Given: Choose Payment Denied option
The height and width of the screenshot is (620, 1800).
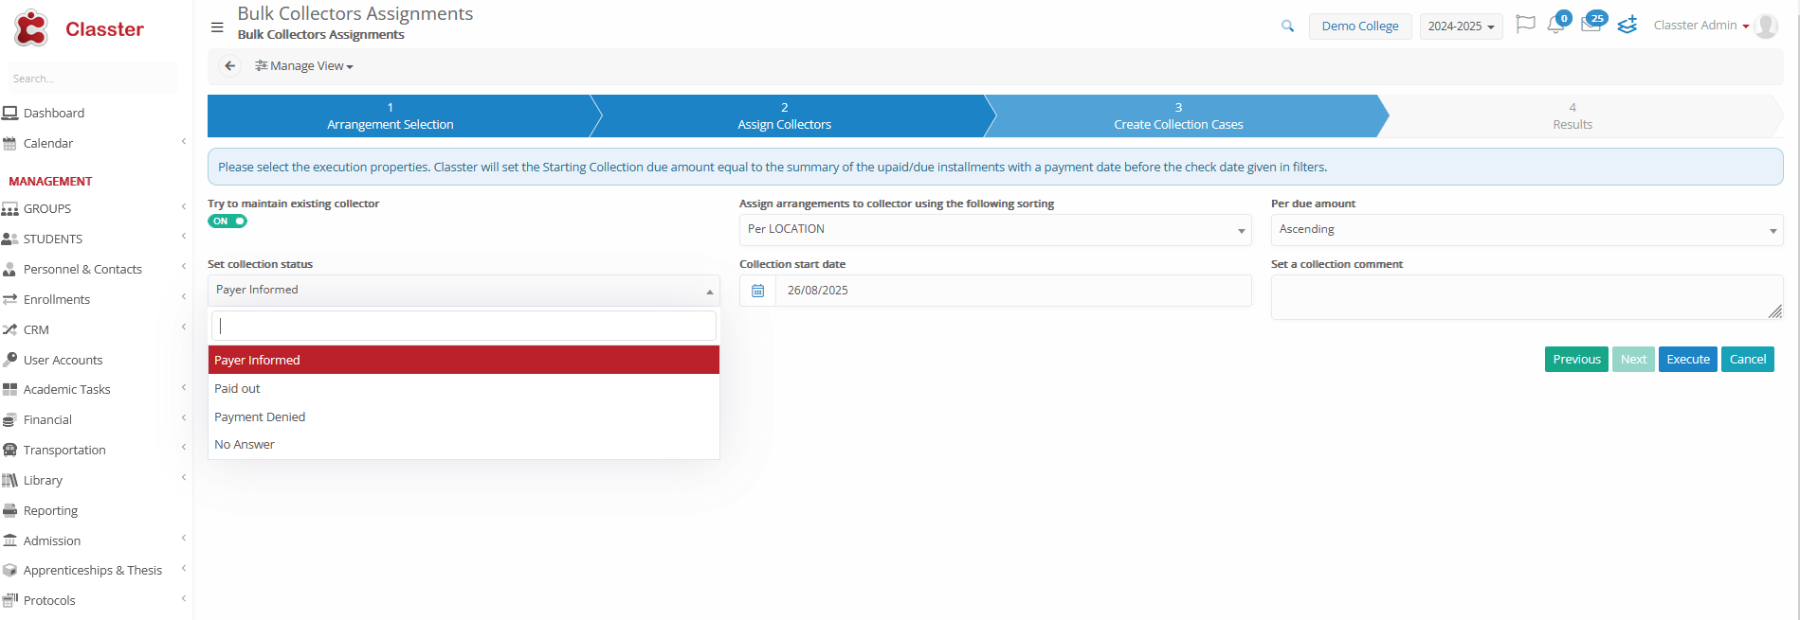Looking at the screenshot, I should [260, 417].
